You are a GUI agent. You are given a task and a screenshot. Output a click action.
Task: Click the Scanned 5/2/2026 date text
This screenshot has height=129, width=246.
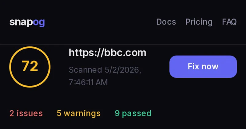coord(105,70)
